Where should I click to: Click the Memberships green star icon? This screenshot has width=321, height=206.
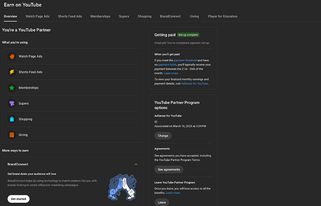[x=12, y=88]
